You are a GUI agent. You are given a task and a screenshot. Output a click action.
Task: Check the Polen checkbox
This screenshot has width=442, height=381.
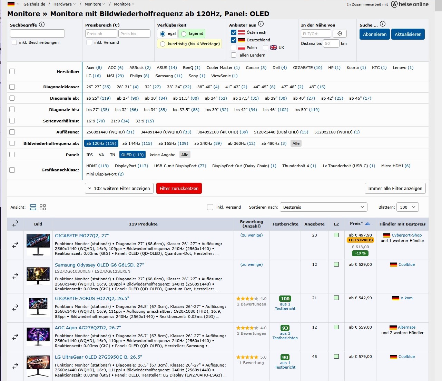pyautogui.click(x=234, y=48)
